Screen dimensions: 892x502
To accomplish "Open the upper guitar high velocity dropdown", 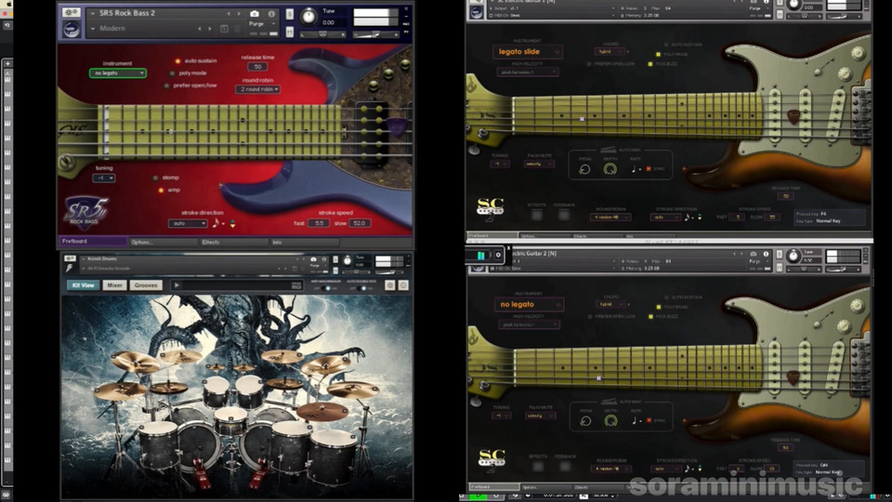I will tap(528, 73).
